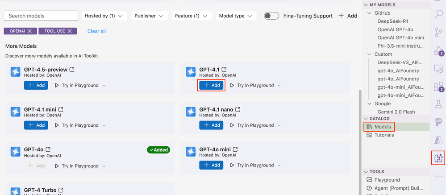Add the GPT-4.1 nano model
This screenshot has height=195, width=446.
211,125
